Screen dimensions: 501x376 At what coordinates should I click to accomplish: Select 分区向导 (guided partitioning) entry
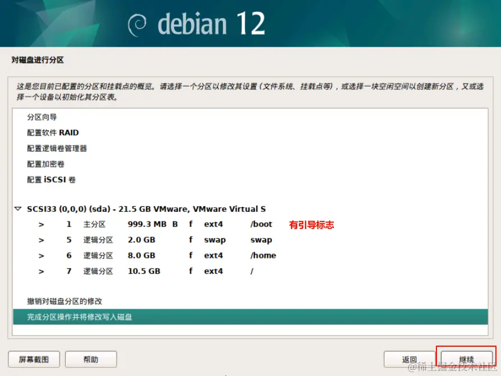(42, 117)
